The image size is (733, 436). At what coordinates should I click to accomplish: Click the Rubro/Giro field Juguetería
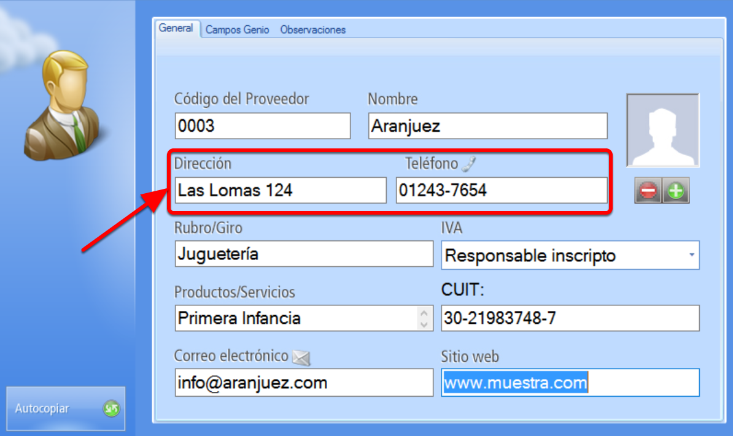click(x=304, y=254)
